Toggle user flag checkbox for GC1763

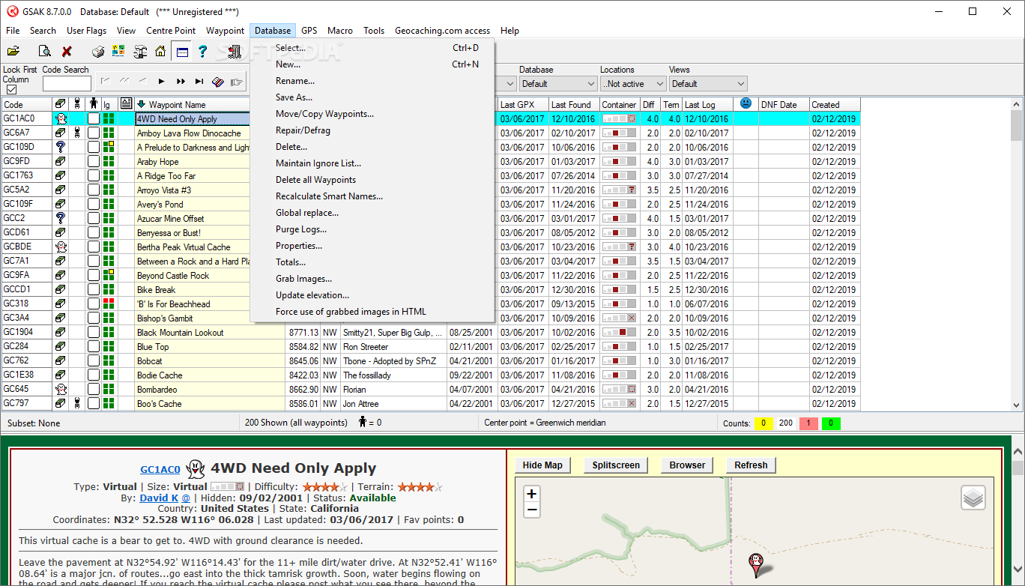pos(94,175)
